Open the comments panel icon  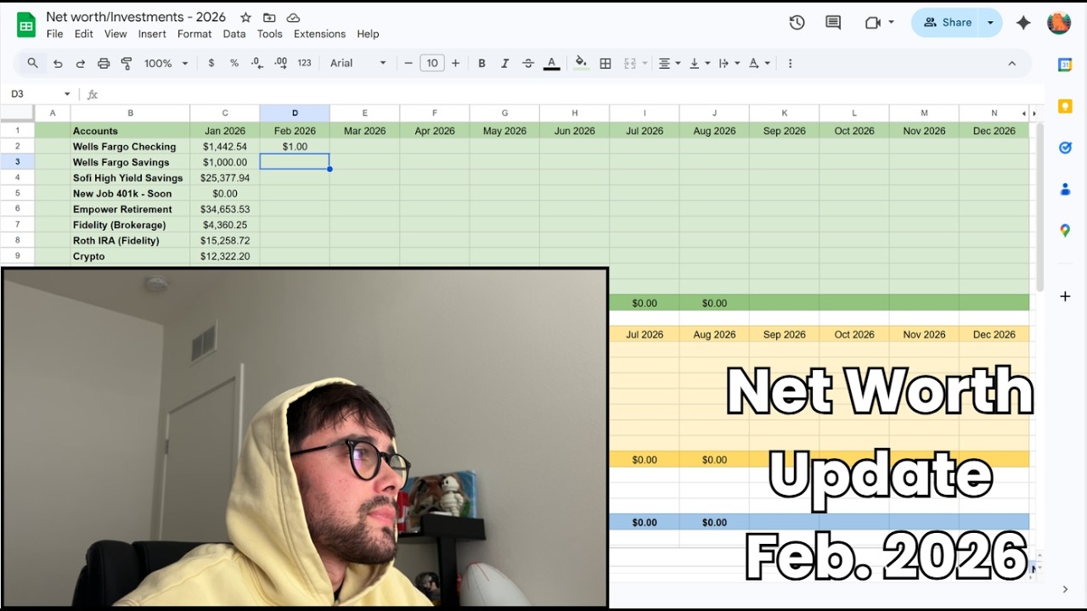(833, 23)
